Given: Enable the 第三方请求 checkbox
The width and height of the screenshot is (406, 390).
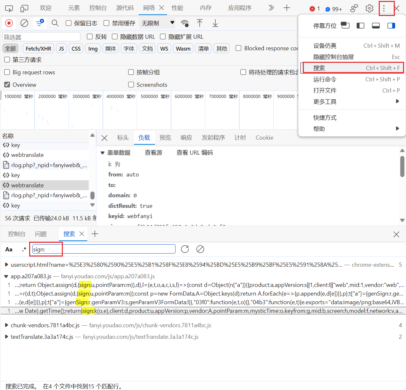Looking at the screenshot, I should pos(7,60).
